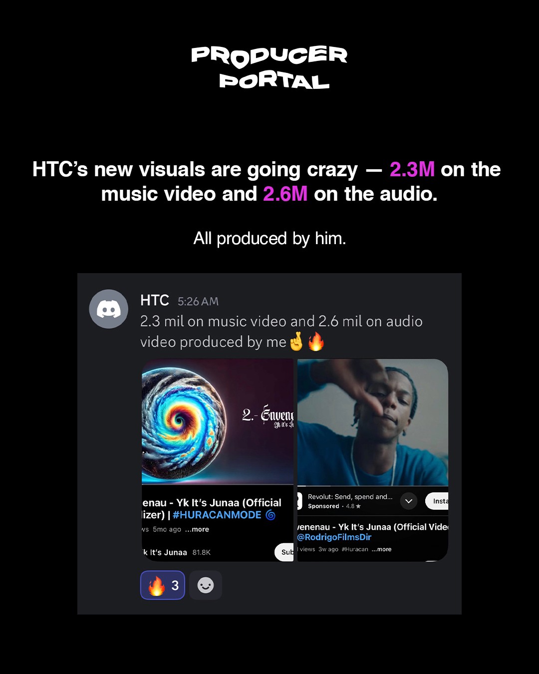This screenshot has width=539, height=674.
Task: Click the Producer Portal logo
Action: (269, 67)
